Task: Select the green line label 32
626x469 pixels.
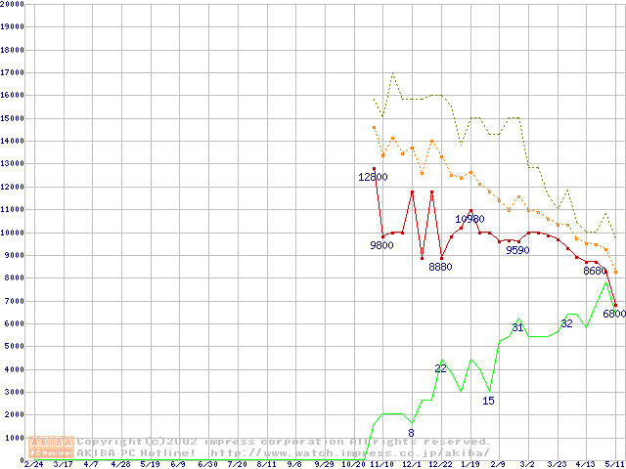Action: click(x=566, y=323)
